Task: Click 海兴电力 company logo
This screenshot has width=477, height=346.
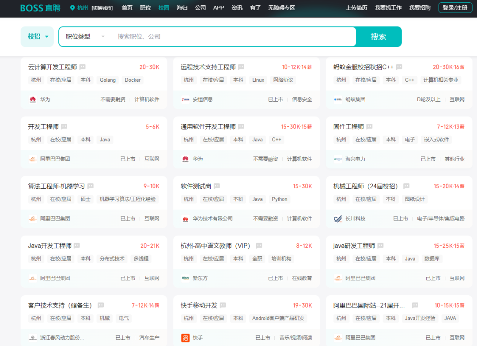Action: [338, 159]
